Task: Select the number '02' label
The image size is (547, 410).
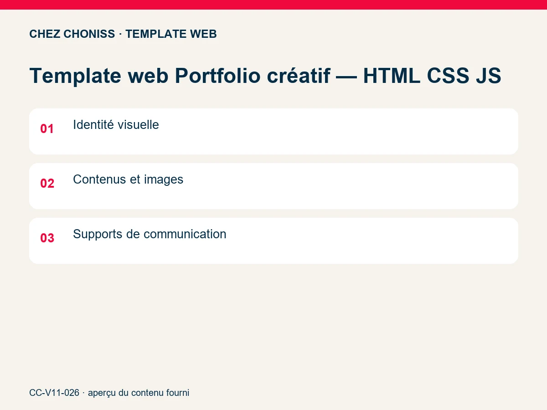Action: [47, 184]
